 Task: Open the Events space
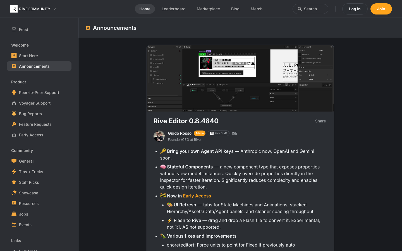pos(39,225)
